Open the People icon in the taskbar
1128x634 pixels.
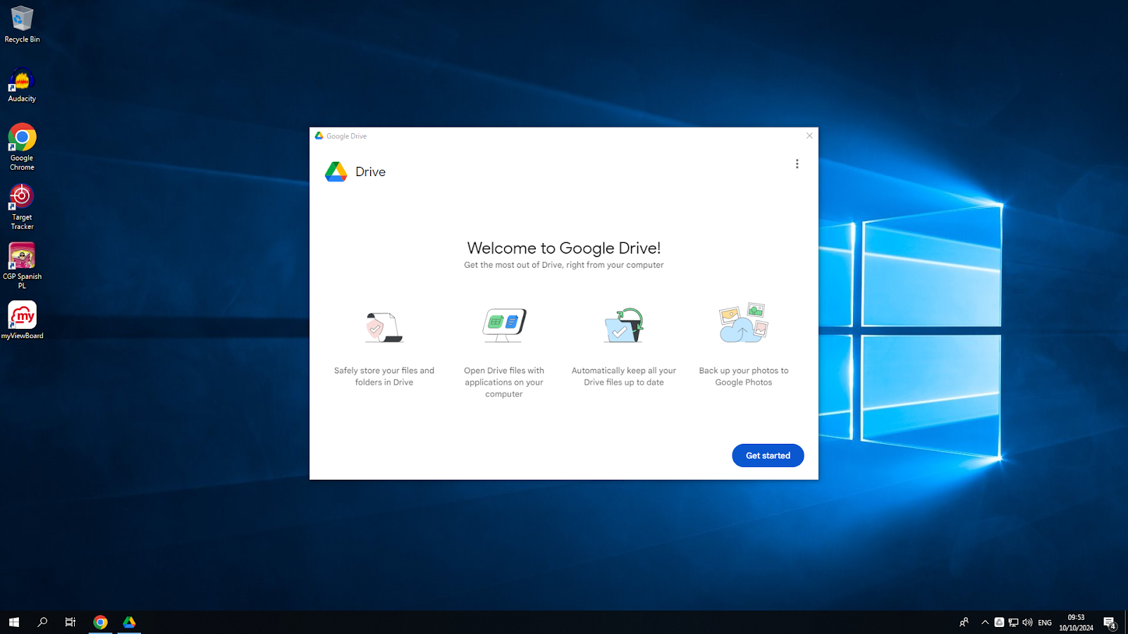point(964,622)
